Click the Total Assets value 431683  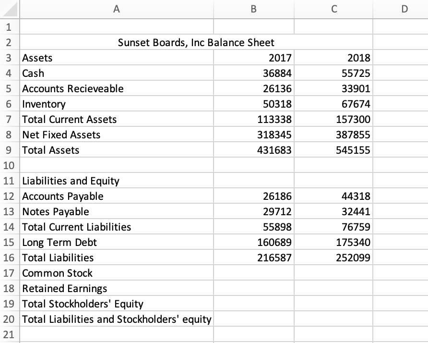click(x=253, y=150)
